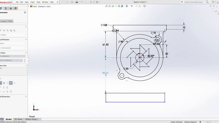Switch to DisplayManager tab icon
The image size is (219, 123).
(x=15, y=8)
